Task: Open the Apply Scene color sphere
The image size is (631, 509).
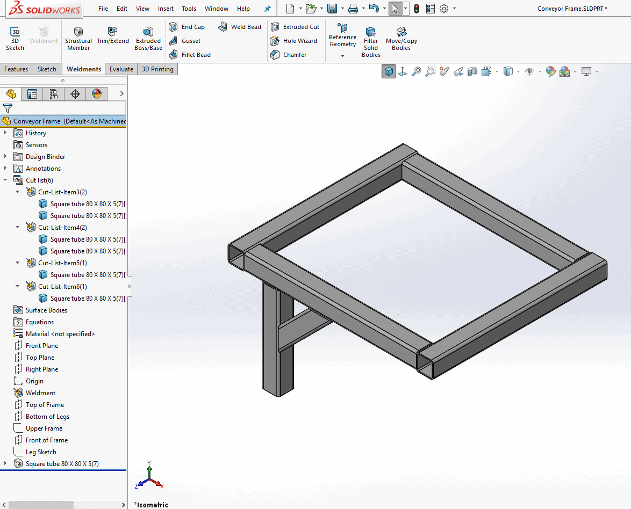Action: pos(564,71)
